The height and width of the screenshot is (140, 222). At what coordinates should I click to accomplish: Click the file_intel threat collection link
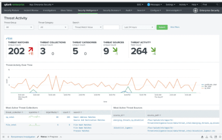coord(11,125)
